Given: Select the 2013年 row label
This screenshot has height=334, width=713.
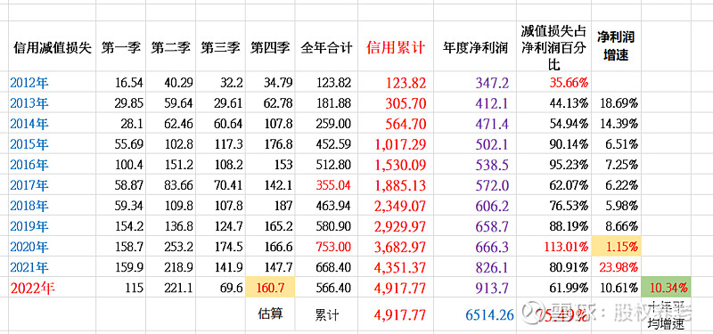Looking at the screenshot, I should [x=53, y=102].
